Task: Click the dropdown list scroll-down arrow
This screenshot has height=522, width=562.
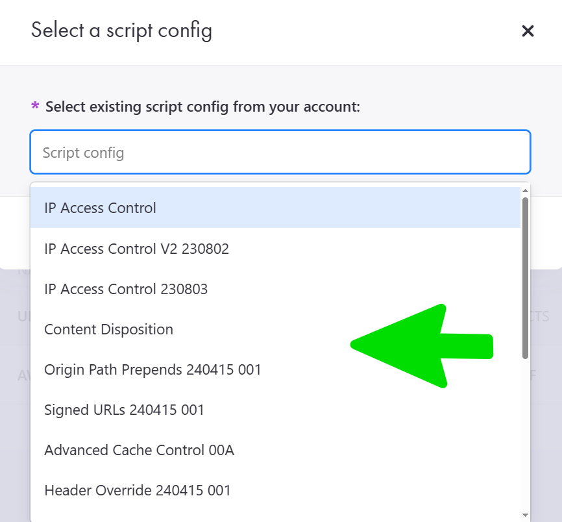Action: [525, 515]
